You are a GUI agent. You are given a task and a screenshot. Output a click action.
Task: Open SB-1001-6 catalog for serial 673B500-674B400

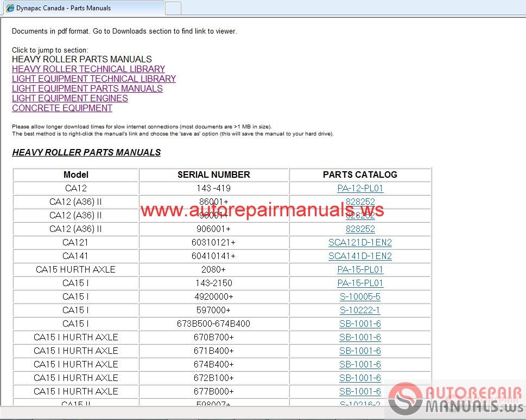tap(360, 324)
